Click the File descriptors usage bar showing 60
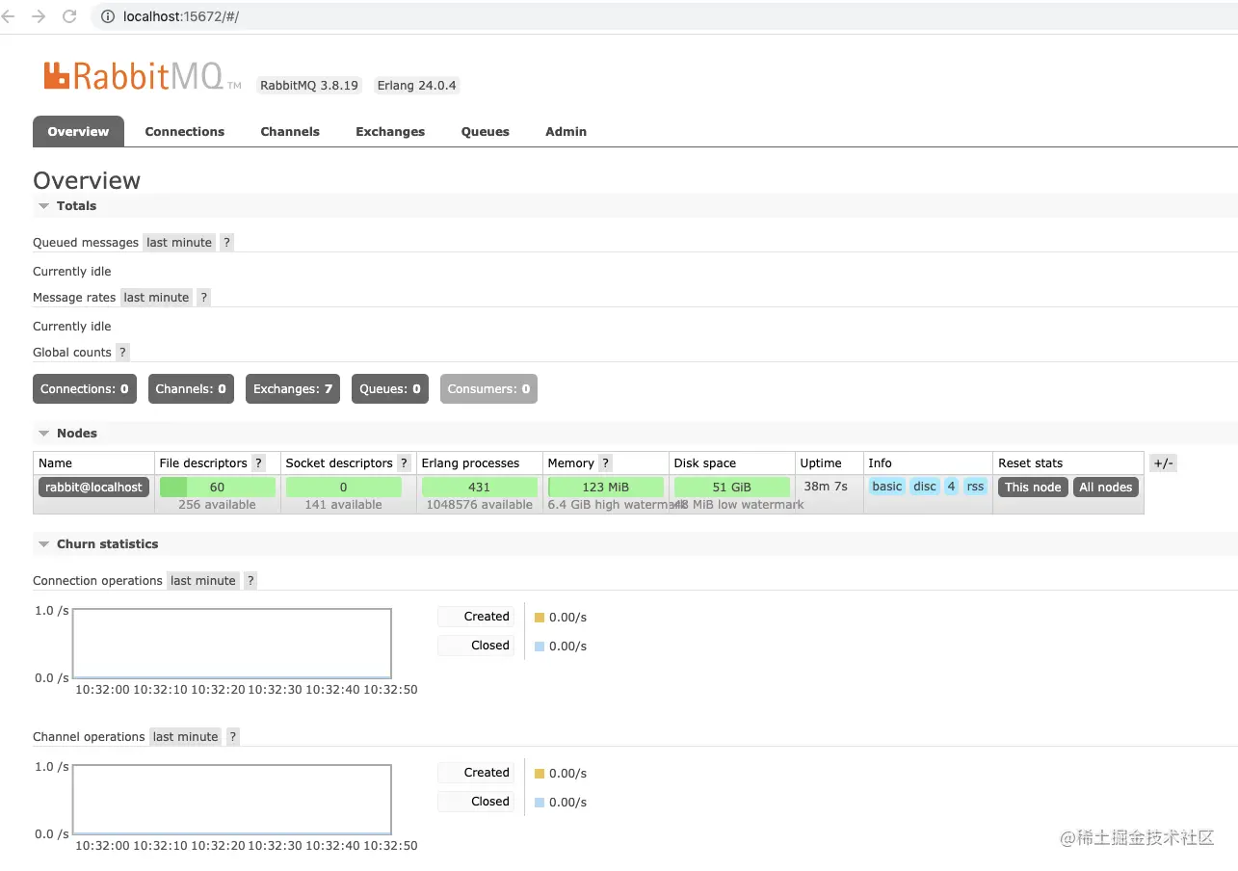The width and height of the screenshot is (1238, 871). click(x=218, y=488)
